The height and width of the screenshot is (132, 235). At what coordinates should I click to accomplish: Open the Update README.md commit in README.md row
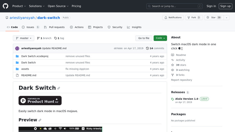pyautogui.click(x=78, y=75)
